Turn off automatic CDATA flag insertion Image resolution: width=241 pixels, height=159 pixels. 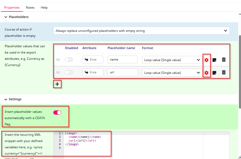click(x=57, y=113)
